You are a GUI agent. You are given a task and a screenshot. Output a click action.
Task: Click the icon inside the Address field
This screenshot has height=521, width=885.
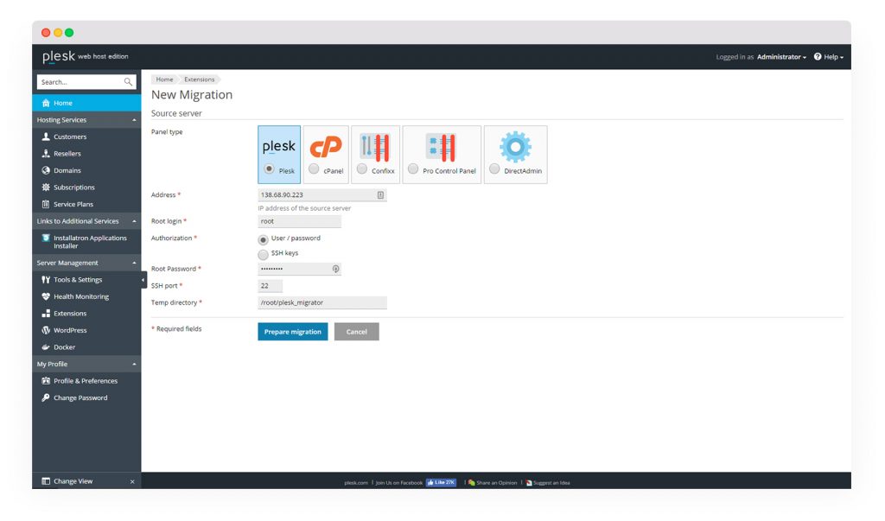[x=380, y=195]
